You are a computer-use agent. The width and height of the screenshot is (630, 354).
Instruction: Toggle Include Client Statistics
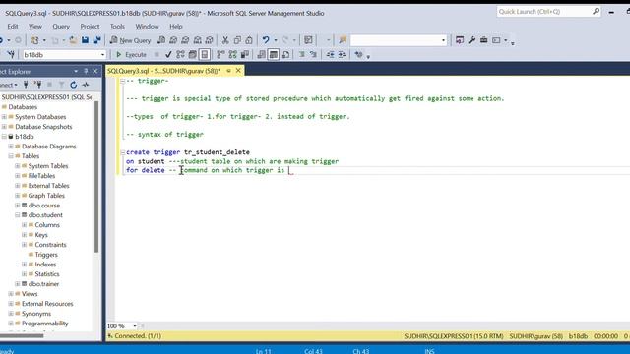(x=245, y=55)
